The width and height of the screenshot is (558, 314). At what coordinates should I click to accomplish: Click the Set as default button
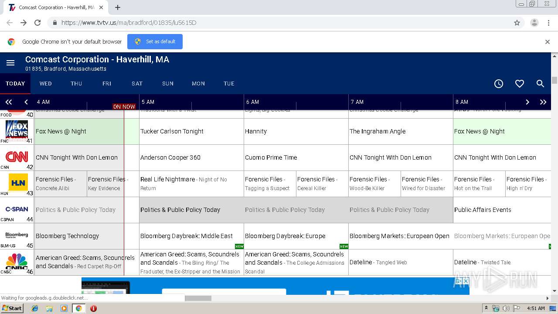155,41
